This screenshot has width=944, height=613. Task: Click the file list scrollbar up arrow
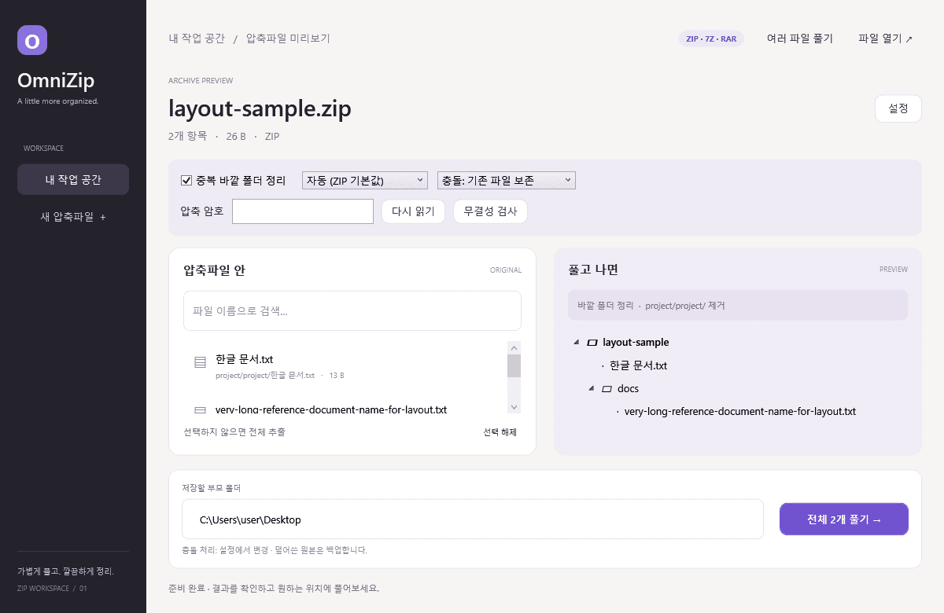[514, 347]
